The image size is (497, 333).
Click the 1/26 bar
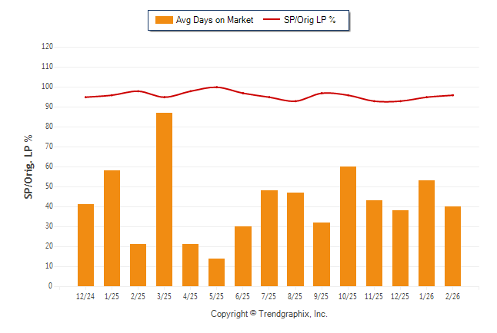click(426, 233)
